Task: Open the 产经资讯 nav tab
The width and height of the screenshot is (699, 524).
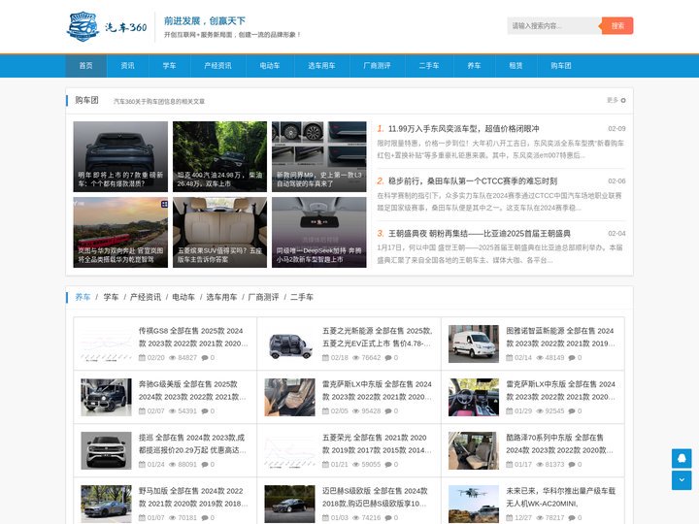Action: (x=218, y=66)
